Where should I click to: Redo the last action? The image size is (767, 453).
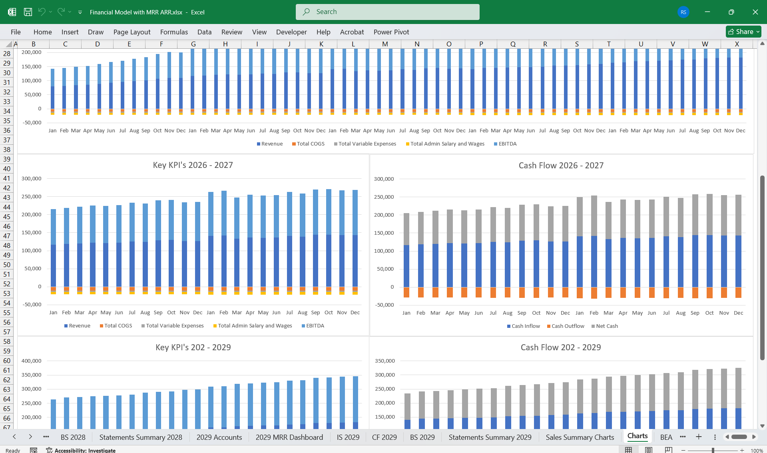61,12
